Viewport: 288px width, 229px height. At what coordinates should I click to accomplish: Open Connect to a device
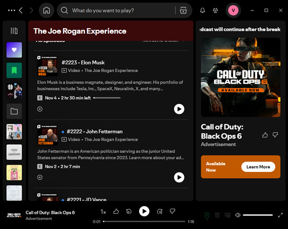228,215
